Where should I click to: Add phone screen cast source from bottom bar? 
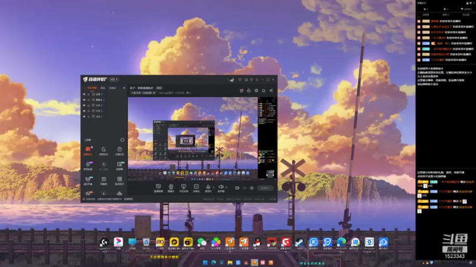coord(183,187)
